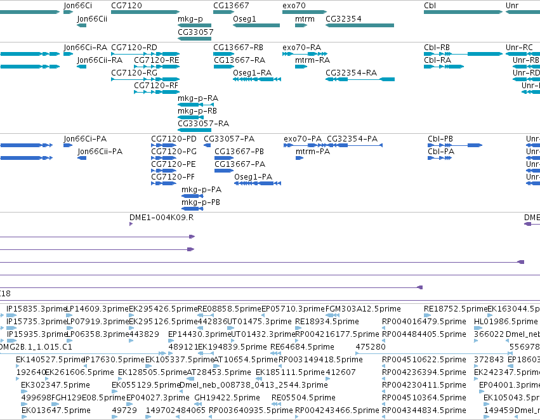This screenshot has height=420, width=540.
Task: Select the CG33057 gene bar
Action: (x=195, y=39)
